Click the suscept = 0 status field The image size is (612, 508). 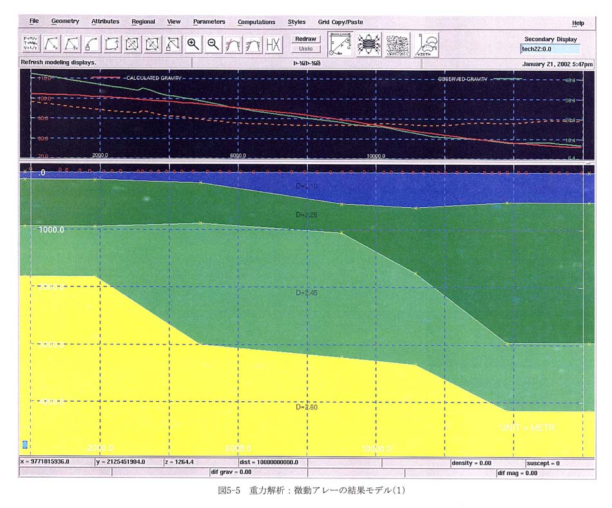[x=560, y=463]
